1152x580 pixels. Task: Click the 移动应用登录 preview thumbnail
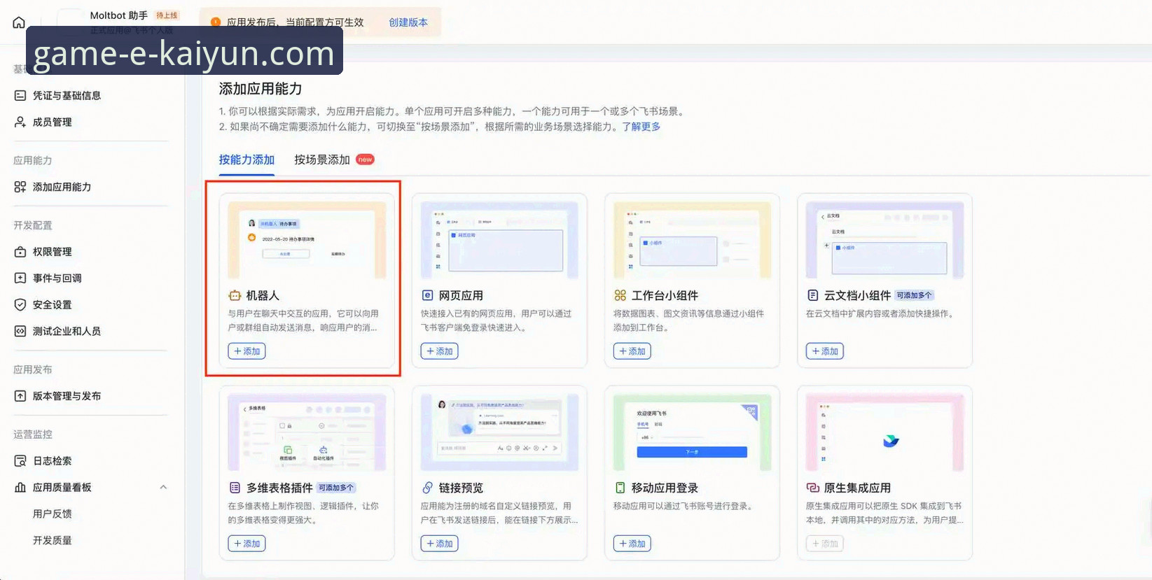click(x=692, y=432)
